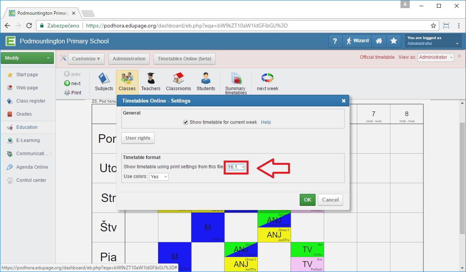Screen dimensions: 466x272
Task: Expand the green Modify dropdown
Action: 27,58
